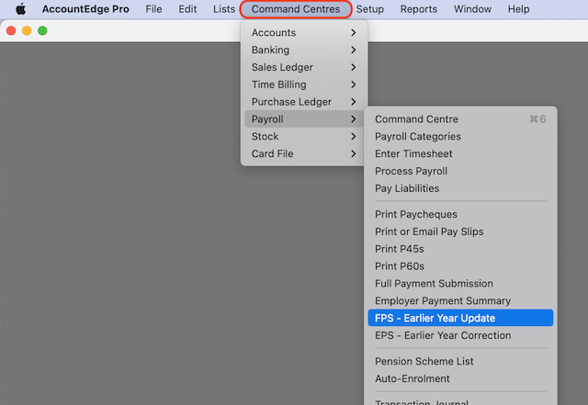Open the Help menu
The image size is (588, 405).
[x=518, y=9]
